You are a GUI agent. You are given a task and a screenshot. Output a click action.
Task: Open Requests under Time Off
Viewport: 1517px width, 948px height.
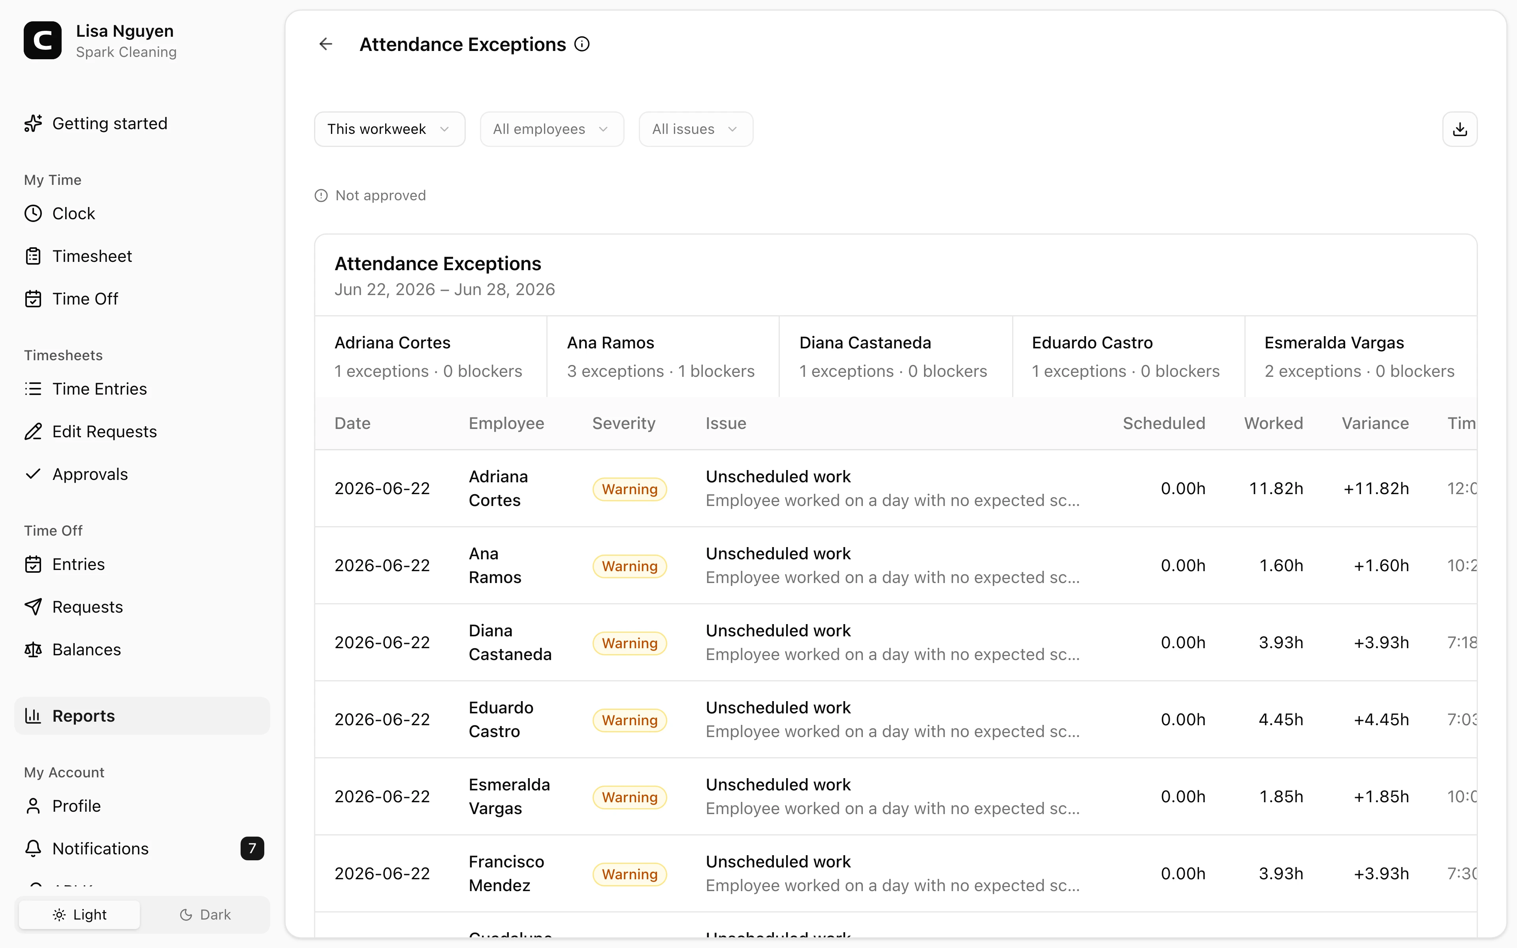tap(142, 607)
